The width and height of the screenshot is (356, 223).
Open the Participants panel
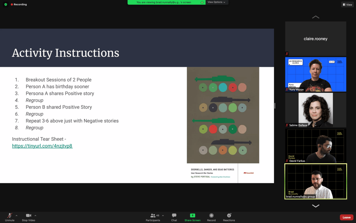153,217
